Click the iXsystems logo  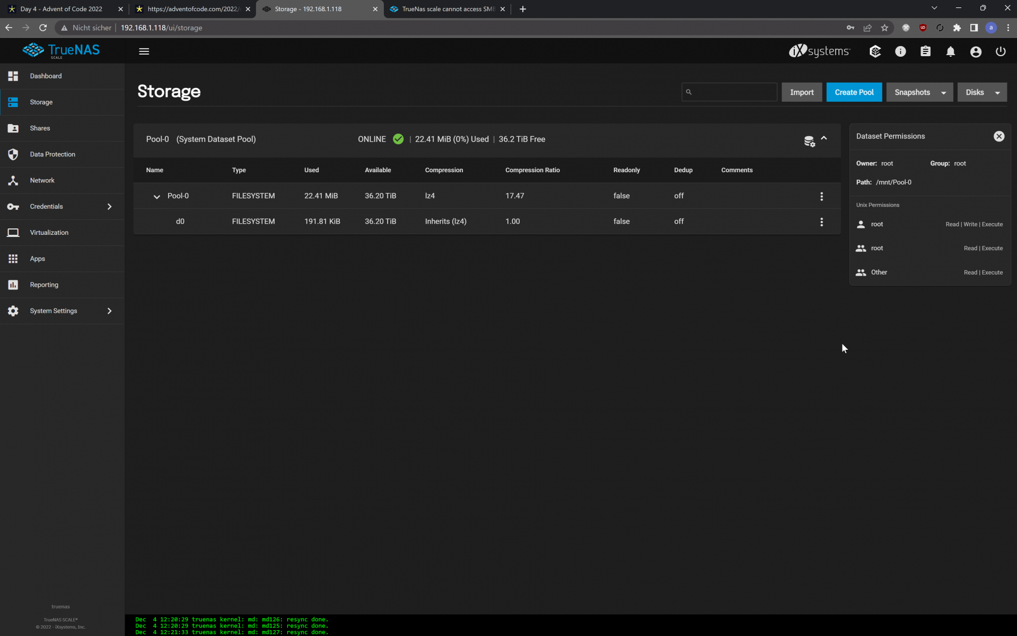click(x=819, y=51)
